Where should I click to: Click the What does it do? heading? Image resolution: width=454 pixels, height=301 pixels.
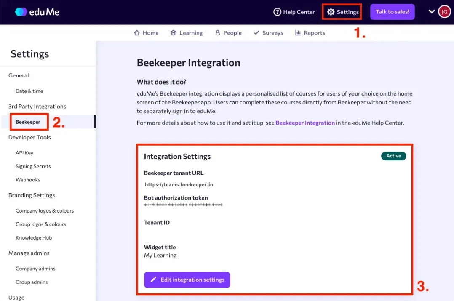[x=161, y=82]
